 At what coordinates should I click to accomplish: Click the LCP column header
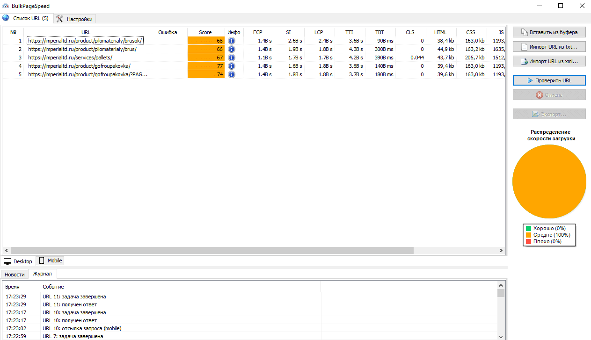point(319,32)
